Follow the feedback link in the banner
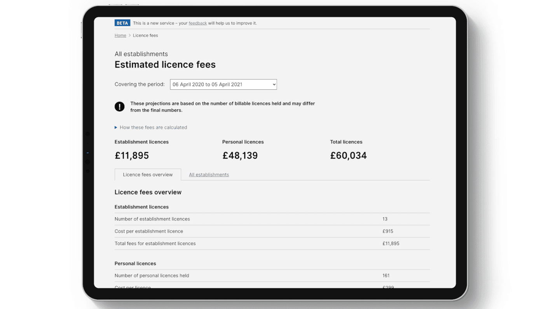The height and width of the screenshot is (309, 550). point(197,23)
